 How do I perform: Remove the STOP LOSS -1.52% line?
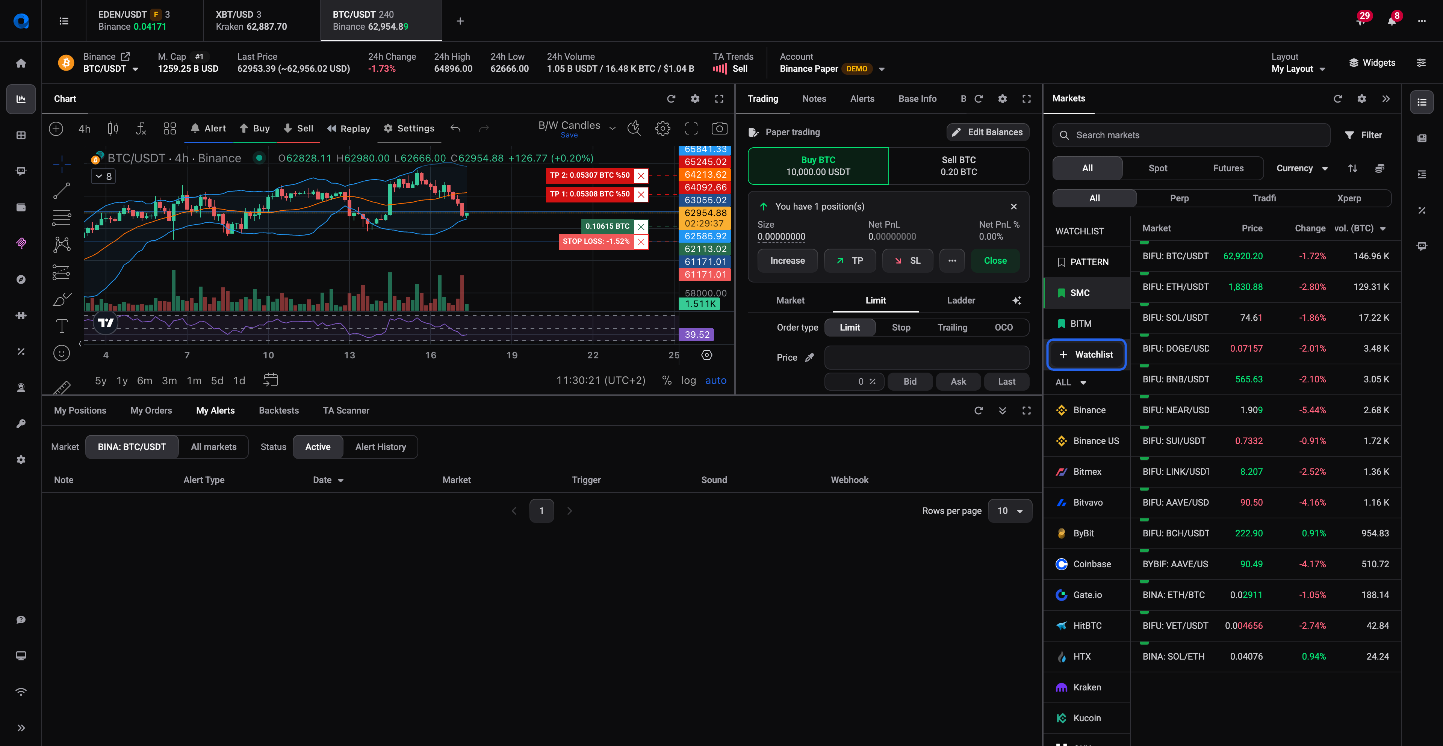click(641, 242)
